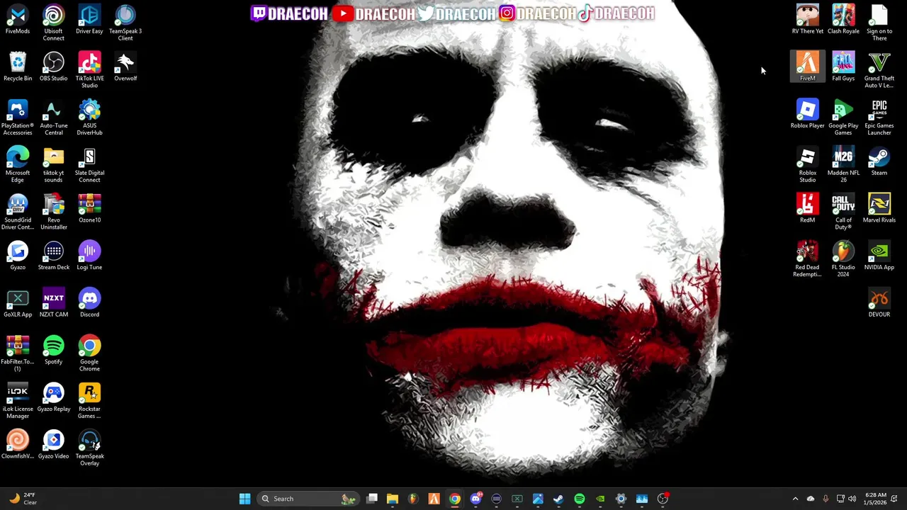Select FL Studio 2024 desktop icon

coord(843,259)
